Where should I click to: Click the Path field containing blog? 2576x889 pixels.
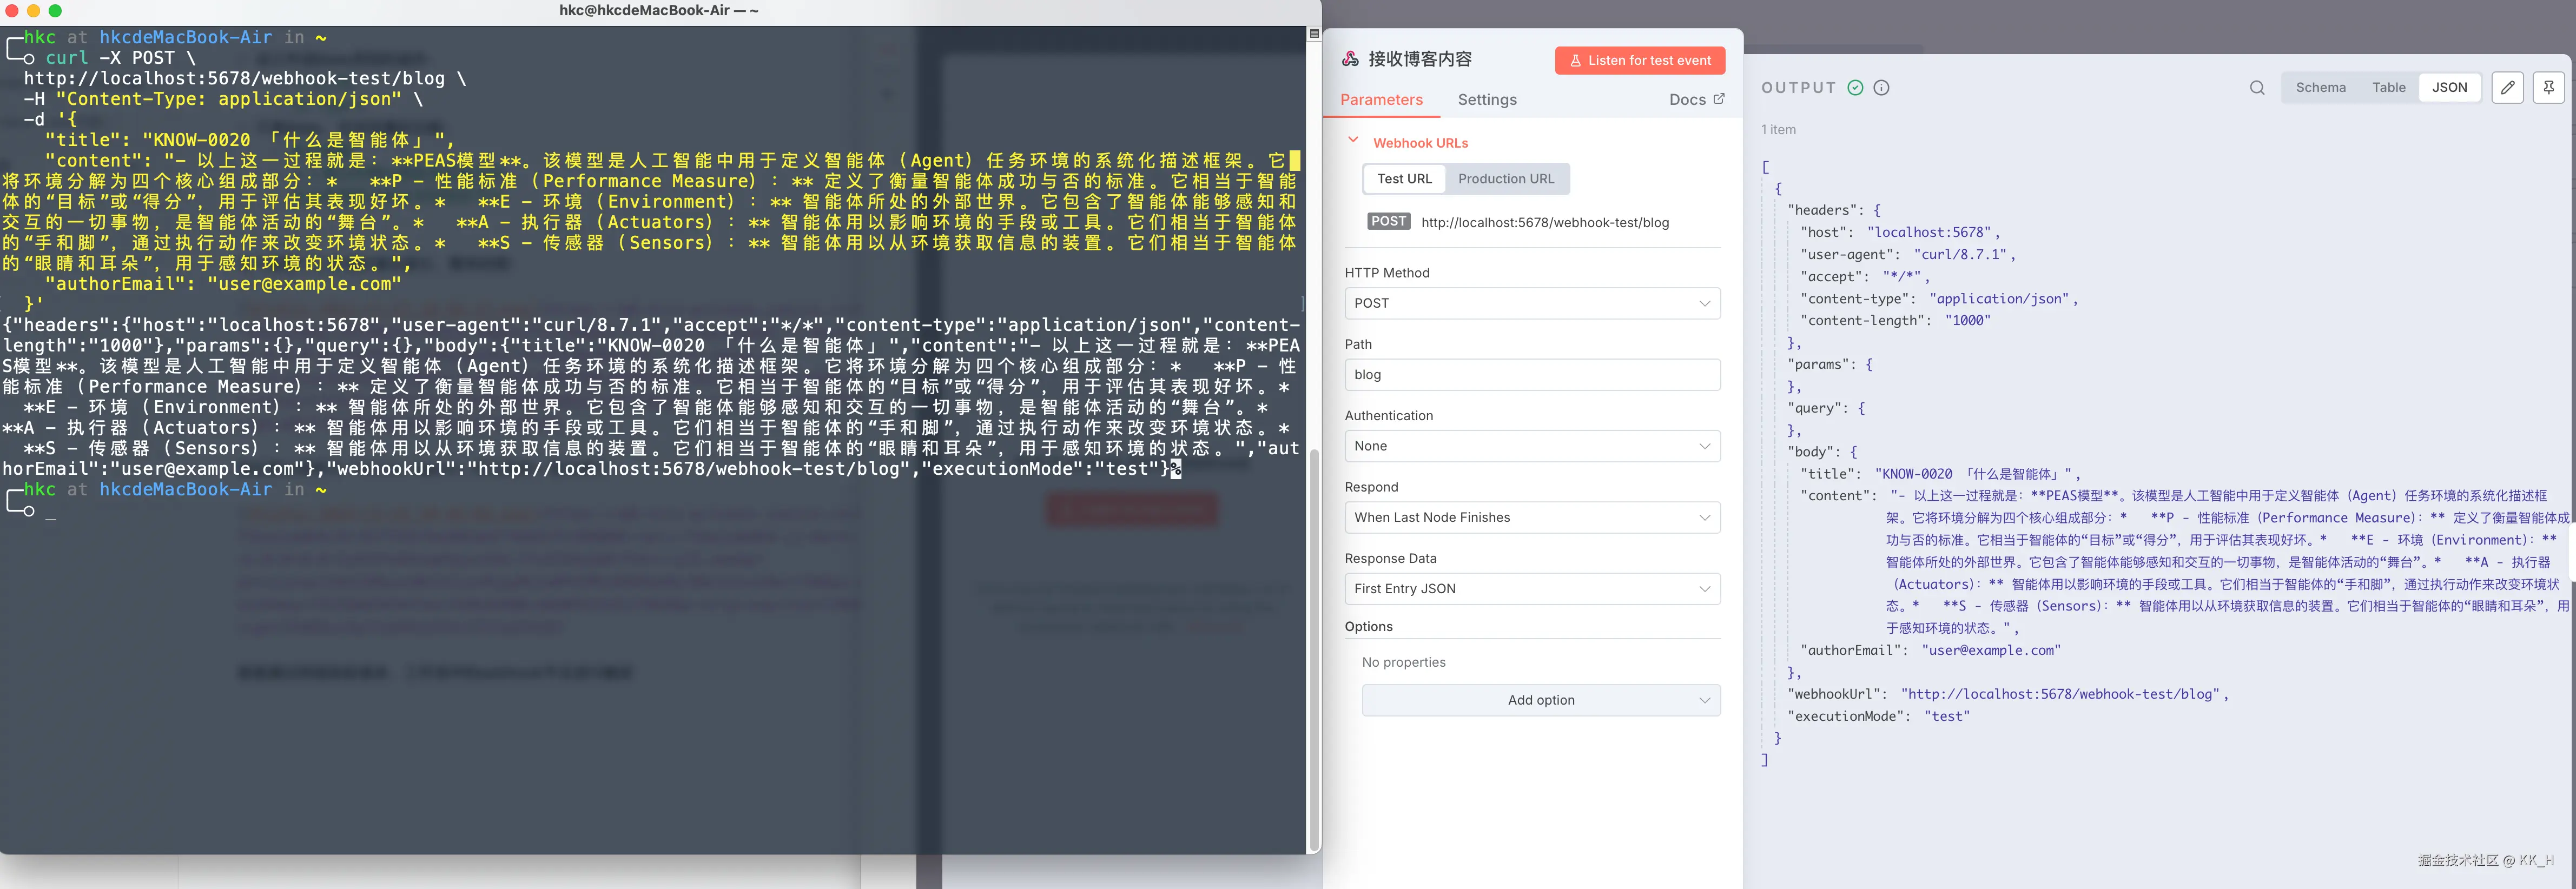(x=1532, y=374)
